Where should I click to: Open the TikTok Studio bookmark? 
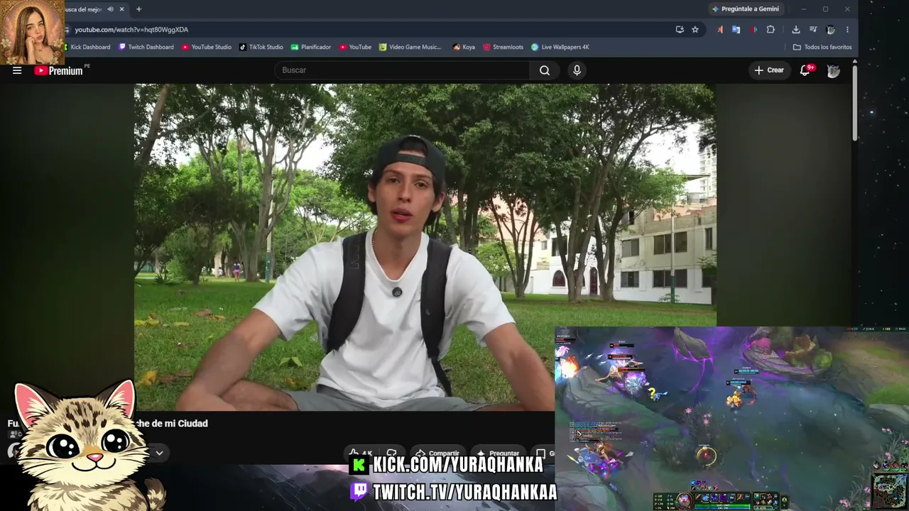[261, 48]
